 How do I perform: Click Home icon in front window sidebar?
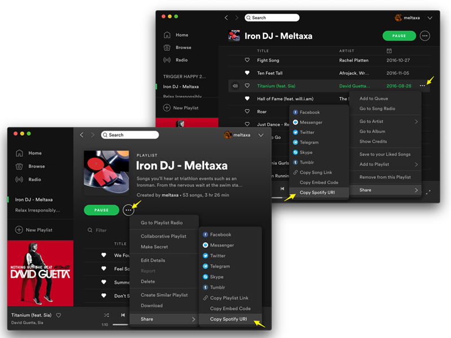[x=19, y=153]
